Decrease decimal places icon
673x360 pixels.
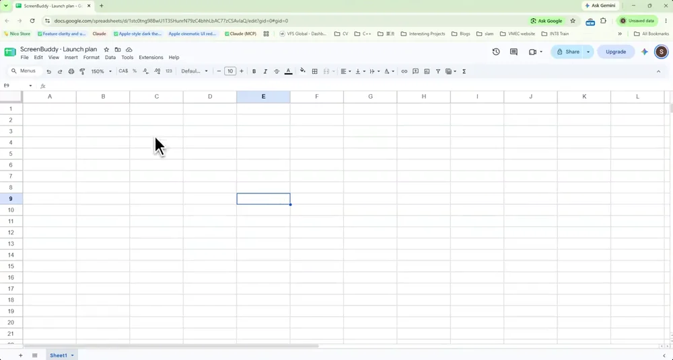[x=146, y=71]
